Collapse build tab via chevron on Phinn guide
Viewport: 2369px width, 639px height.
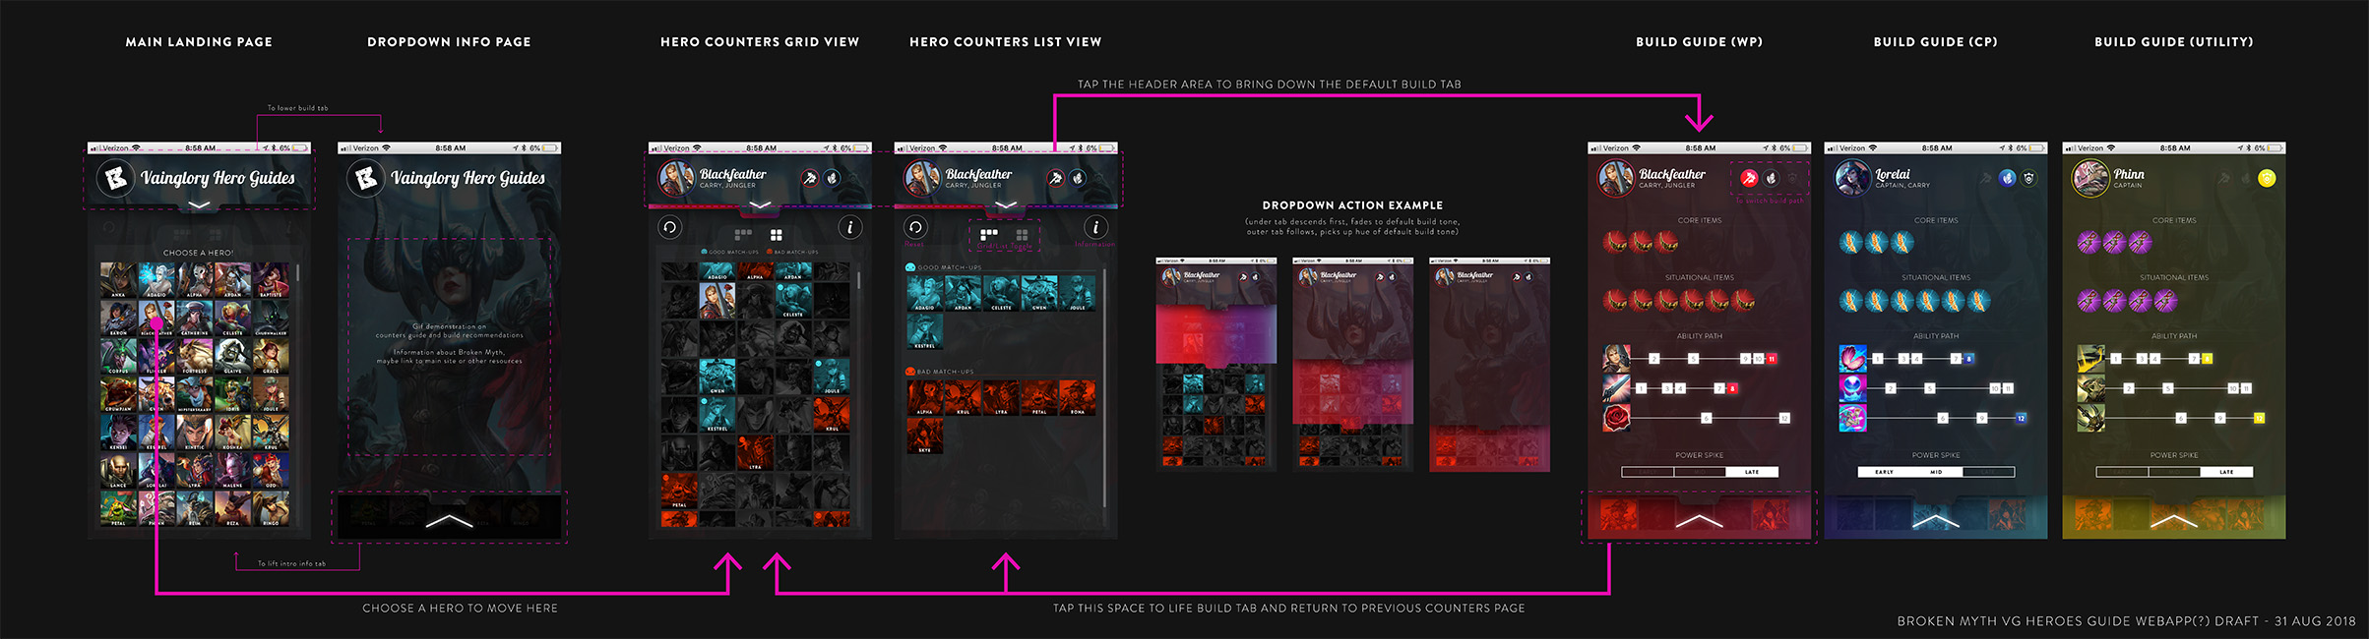tap(2173, 520)
